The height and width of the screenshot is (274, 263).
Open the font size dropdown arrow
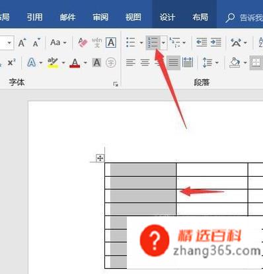click(9, 42)
